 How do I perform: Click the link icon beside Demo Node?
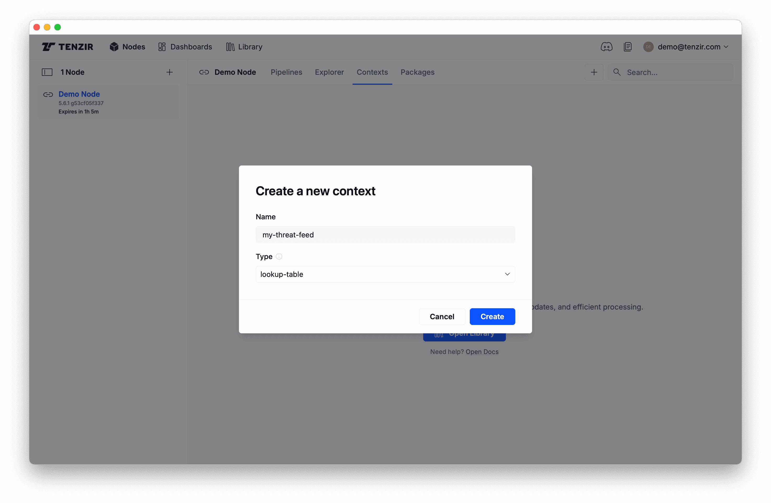click(x=204, y=72)
